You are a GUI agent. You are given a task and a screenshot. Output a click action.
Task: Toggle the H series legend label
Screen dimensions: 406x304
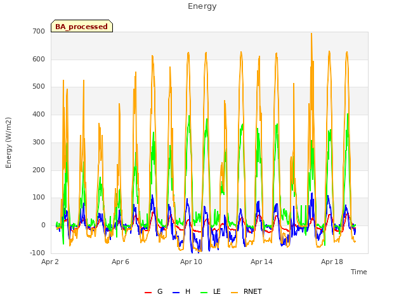tap(188, 291)
